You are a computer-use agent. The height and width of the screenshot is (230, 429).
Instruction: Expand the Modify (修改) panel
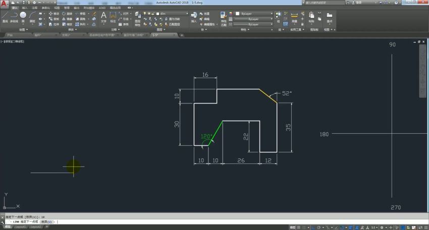(x=72, y=30)
